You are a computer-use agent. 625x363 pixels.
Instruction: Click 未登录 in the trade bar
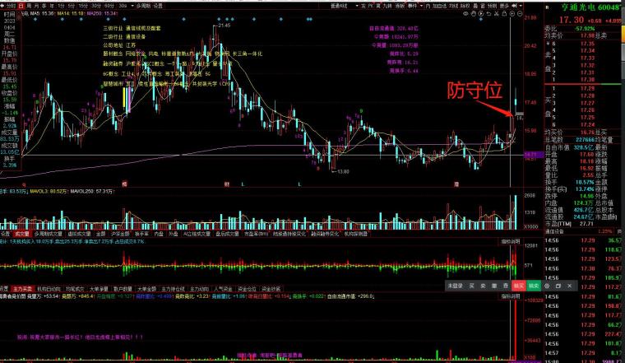[455, 286]
